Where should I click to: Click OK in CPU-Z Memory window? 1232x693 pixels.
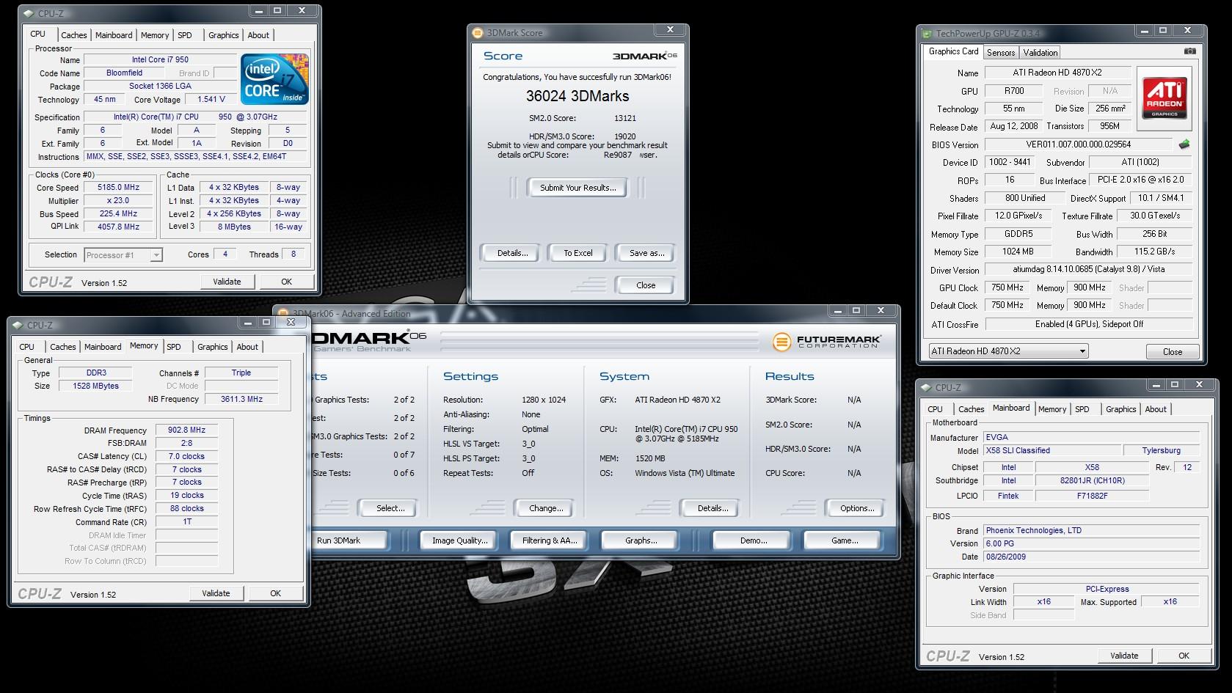click(276, 593)
